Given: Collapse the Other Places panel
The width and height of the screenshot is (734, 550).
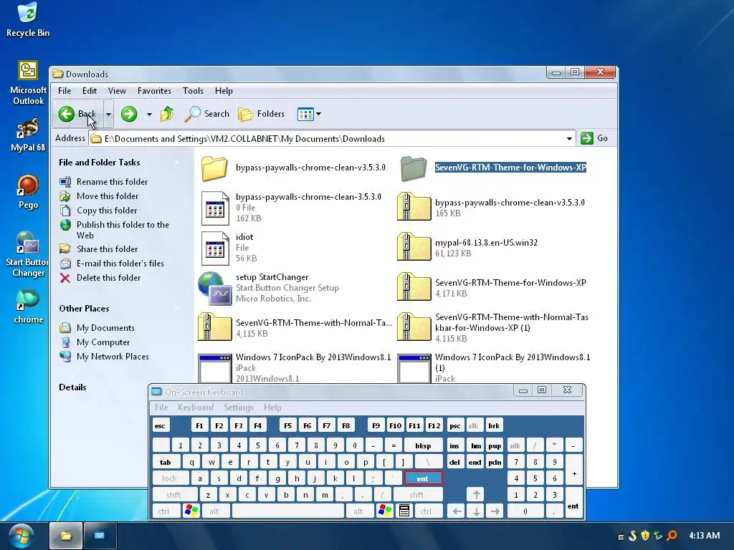Looking at the screenshot, I should tap(177, 309).
